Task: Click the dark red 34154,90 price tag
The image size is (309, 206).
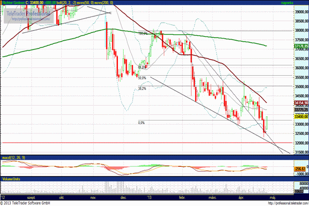Action: coord(300,104)
